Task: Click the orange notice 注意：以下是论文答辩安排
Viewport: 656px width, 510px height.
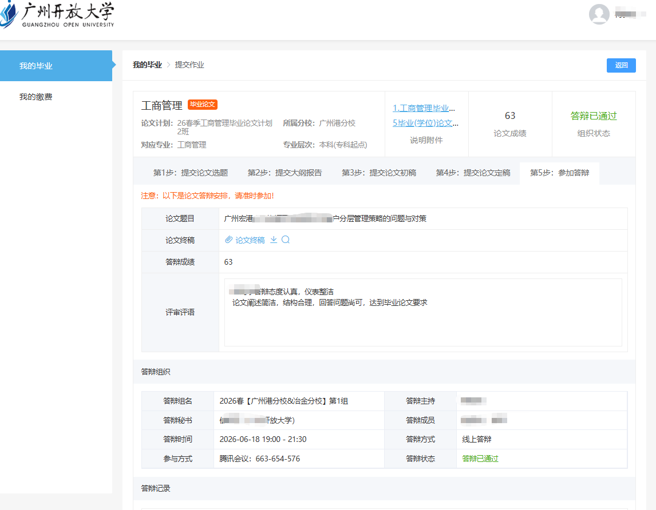Action: tap(208, 196)
